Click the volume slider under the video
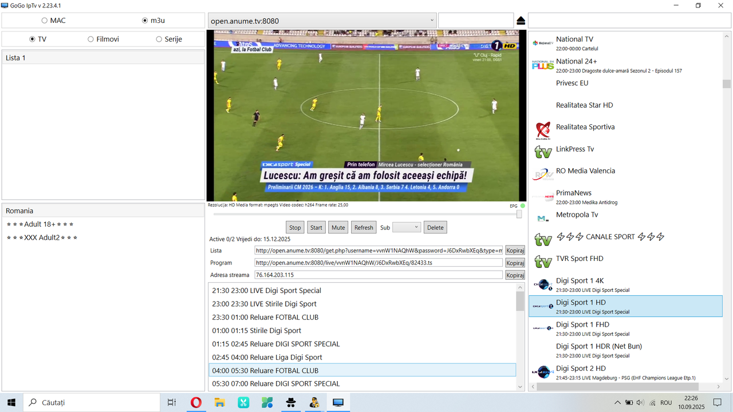Viewport: 733px width, 412px height. tap(366, 214)
